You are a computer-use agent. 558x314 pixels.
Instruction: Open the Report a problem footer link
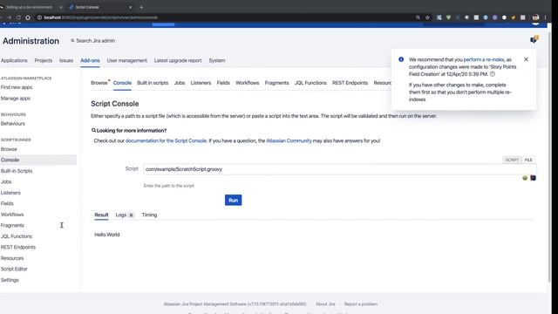pos(361,304)
